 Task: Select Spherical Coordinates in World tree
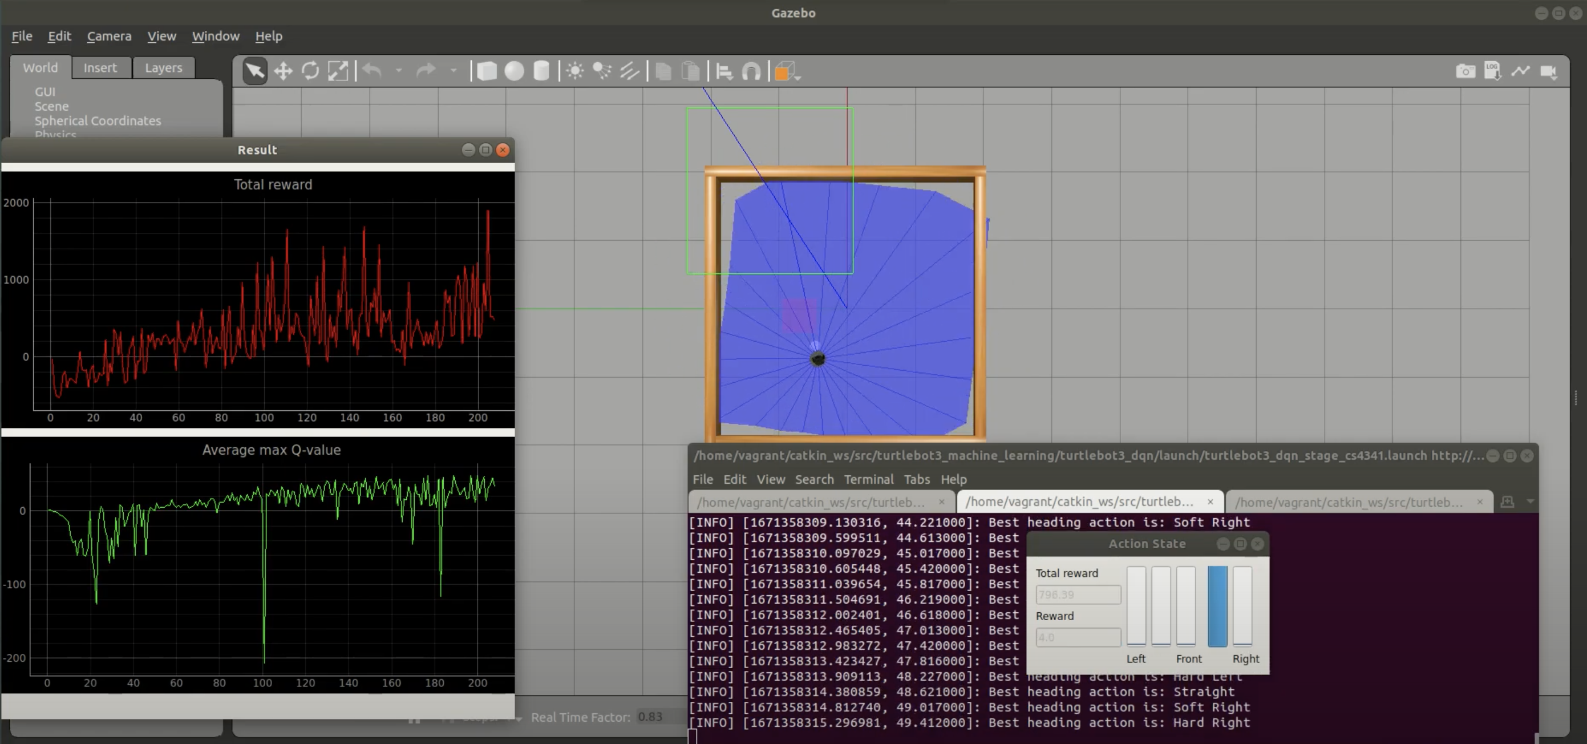(98, 121)
